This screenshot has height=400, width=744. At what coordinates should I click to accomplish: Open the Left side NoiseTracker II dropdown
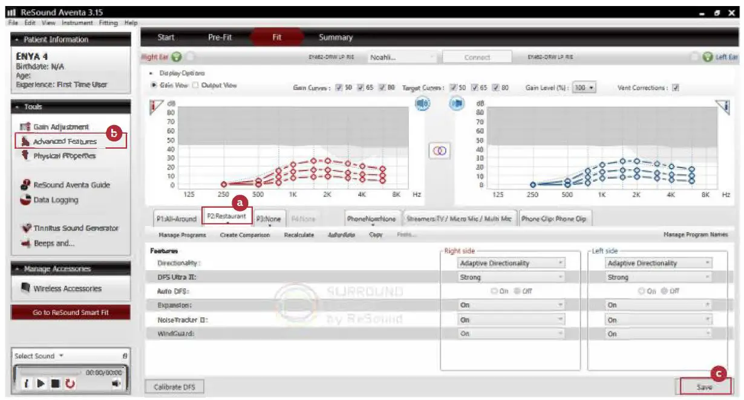pyautogui.click(x=659, y=320)
